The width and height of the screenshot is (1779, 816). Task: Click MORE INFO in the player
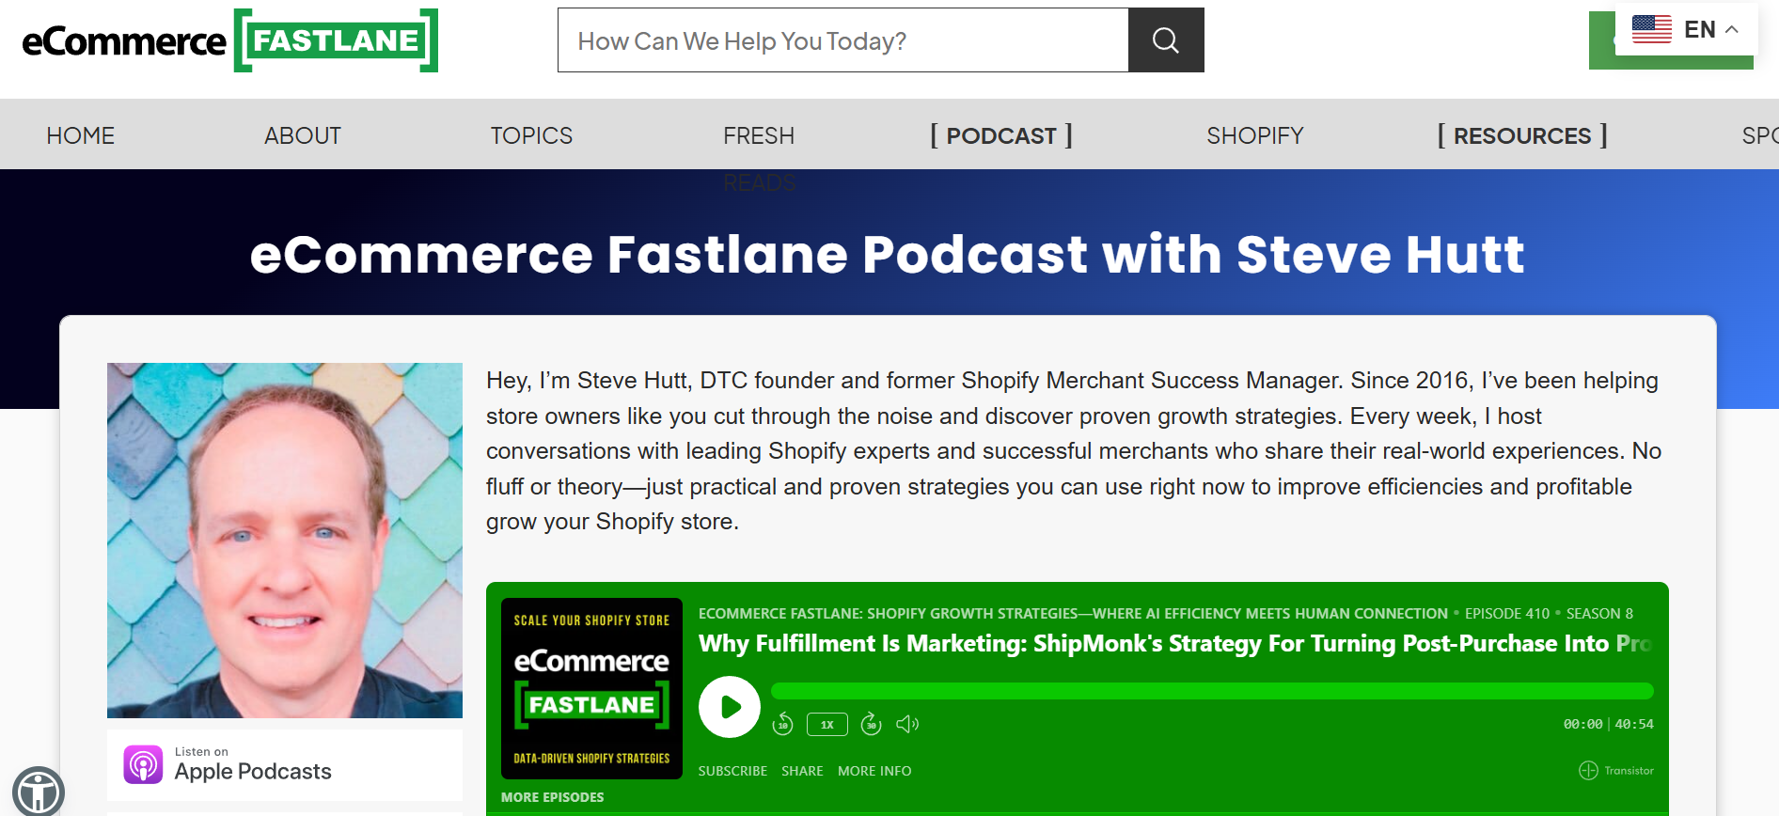(874, 771)
